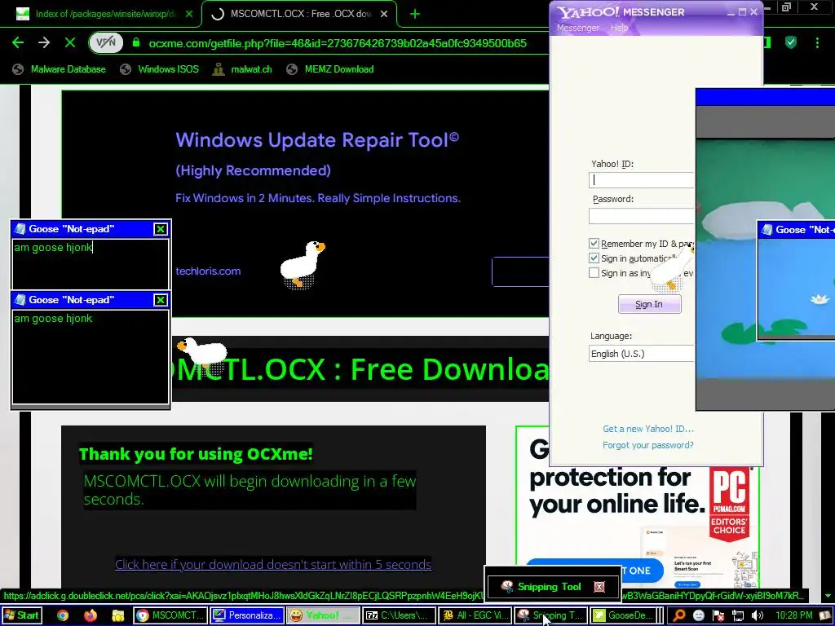Click the notepad icon of top Goose window
This screenshot has height=626, width=835.
(20, 229)
